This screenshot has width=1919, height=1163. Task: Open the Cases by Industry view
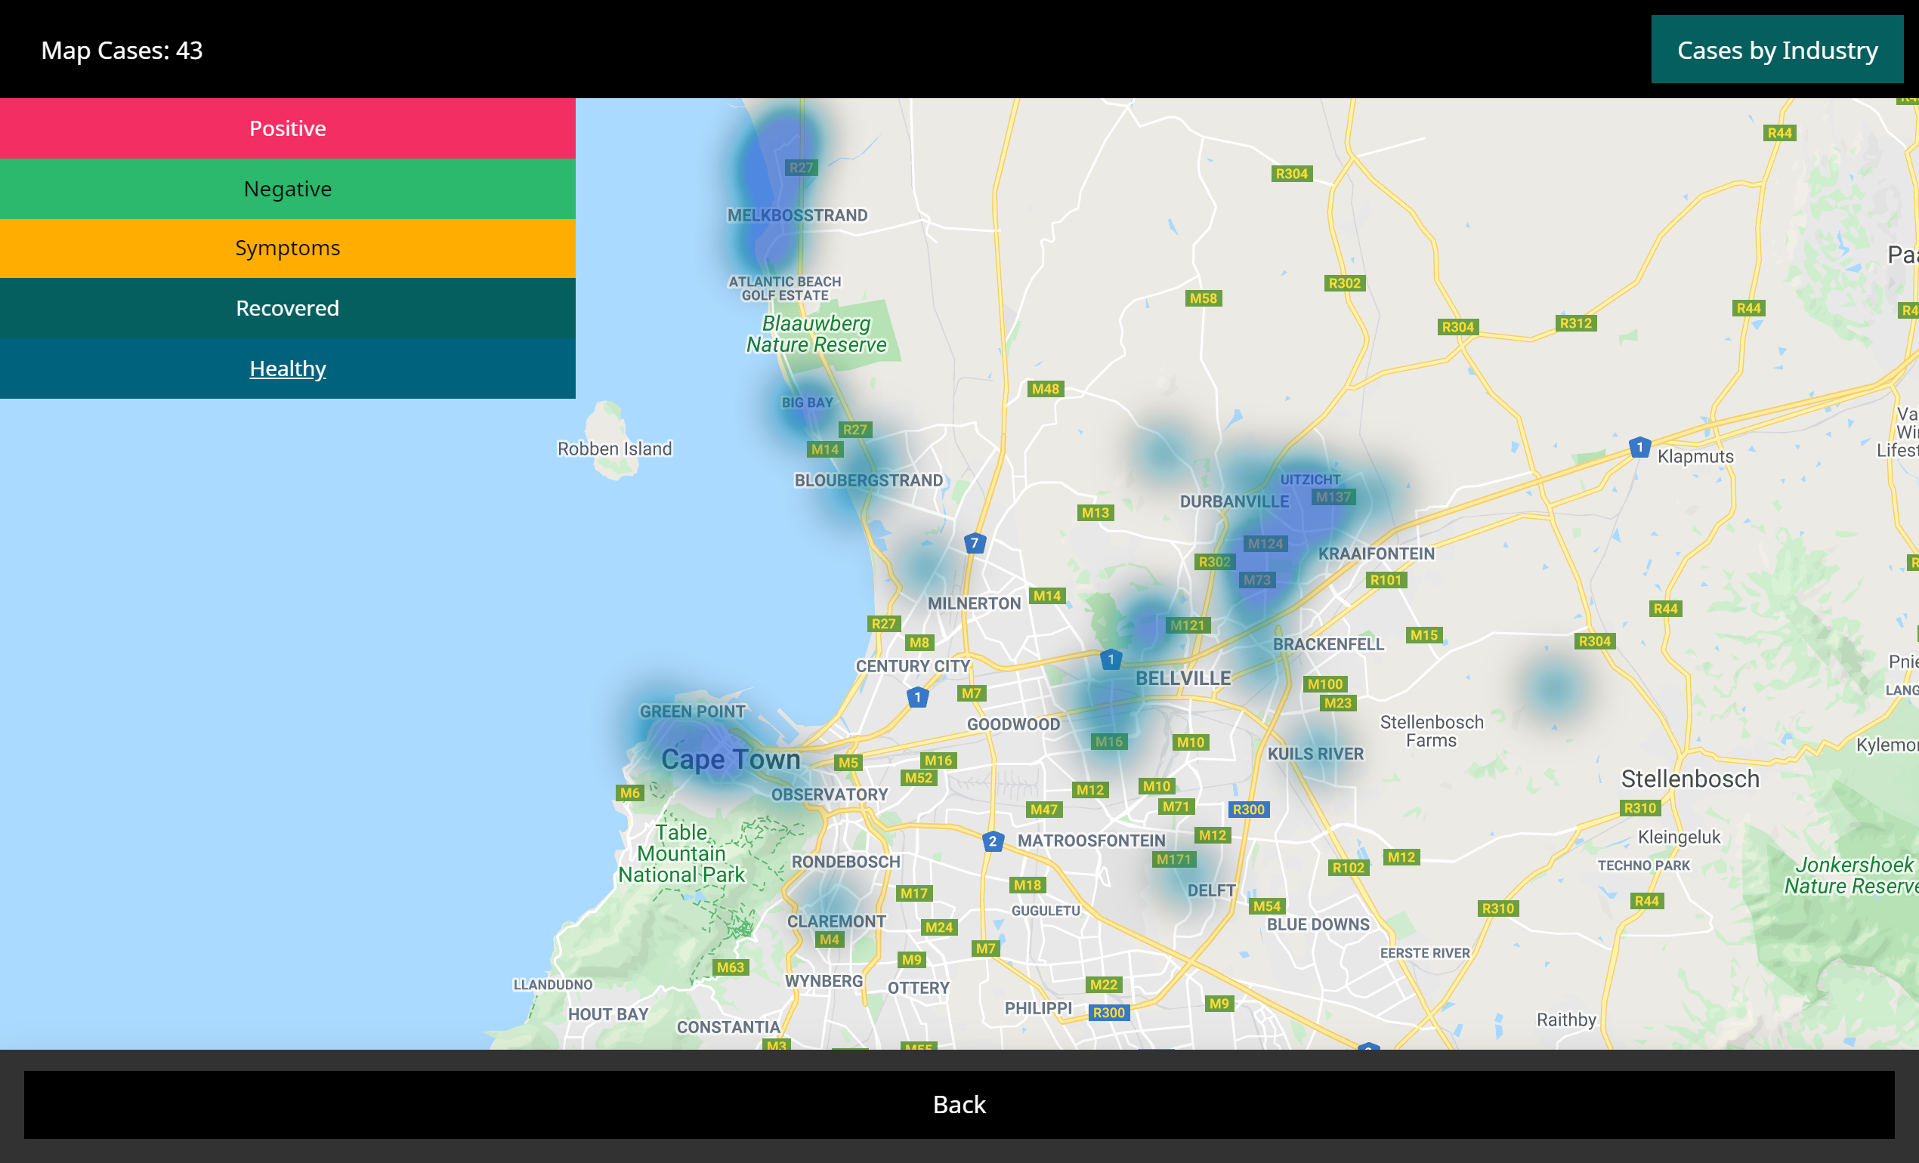(x=1776, y=50)
